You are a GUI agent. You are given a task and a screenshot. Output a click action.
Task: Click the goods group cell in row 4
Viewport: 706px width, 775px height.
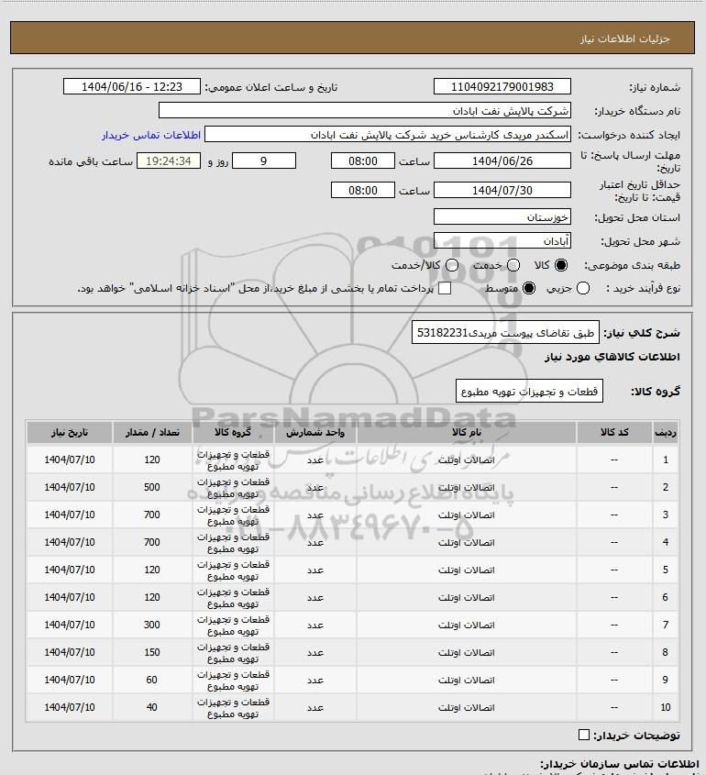click(233, 543)
